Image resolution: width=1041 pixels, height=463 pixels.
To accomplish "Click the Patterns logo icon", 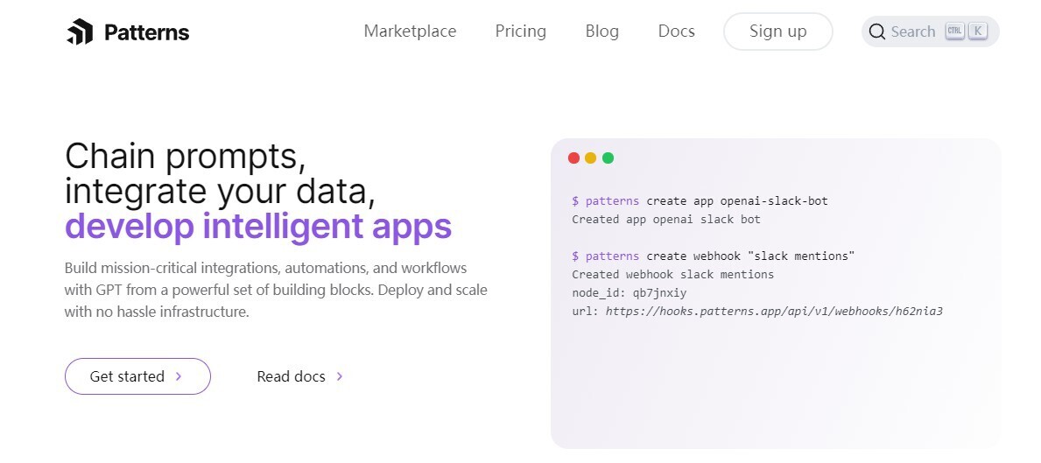I will pyautogui.click(x=79, y=32).
